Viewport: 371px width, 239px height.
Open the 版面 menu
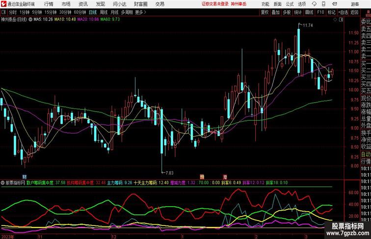pyautogui.click(x=278, y=4)
